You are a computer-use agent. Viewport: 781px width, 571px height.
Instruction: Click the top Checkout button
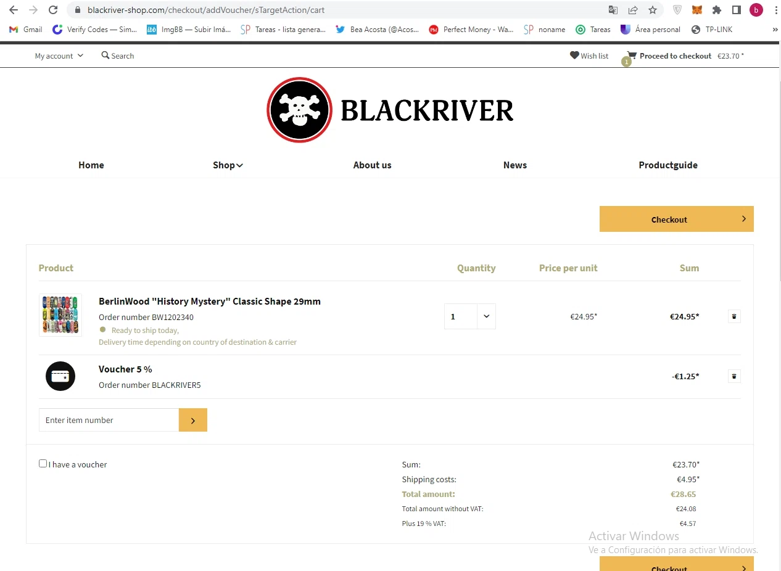pyautogui.click(x=677, y=219)
